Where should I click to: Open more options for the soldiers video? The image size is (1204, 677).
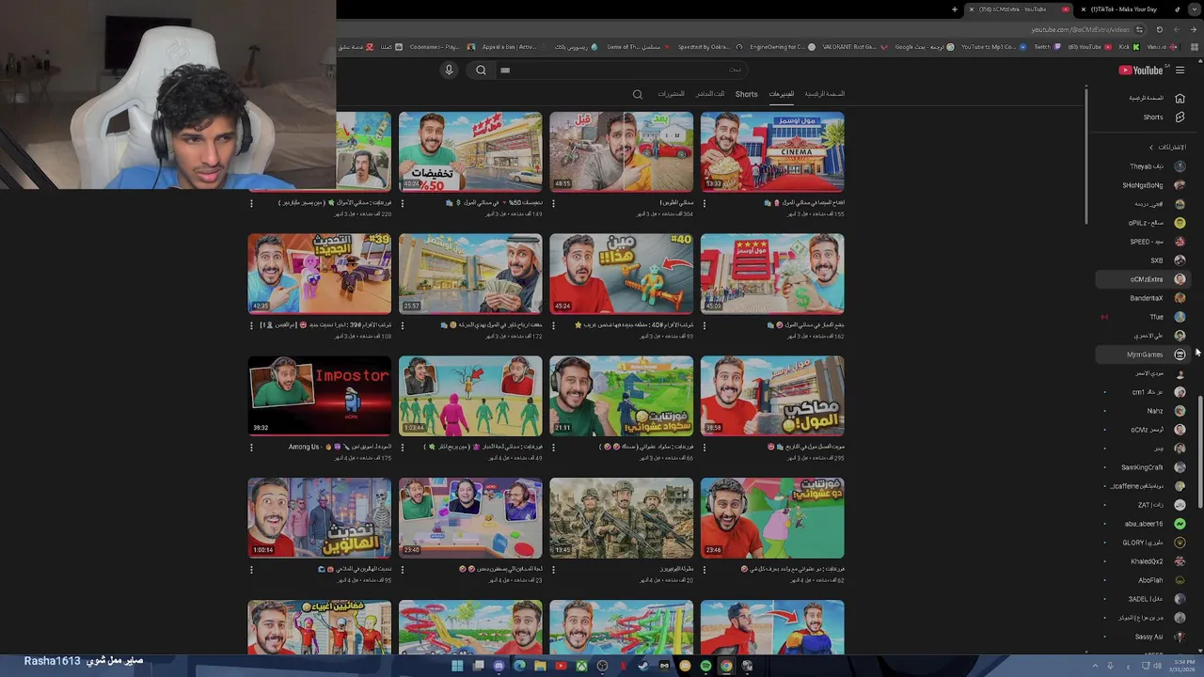(553, 570)
